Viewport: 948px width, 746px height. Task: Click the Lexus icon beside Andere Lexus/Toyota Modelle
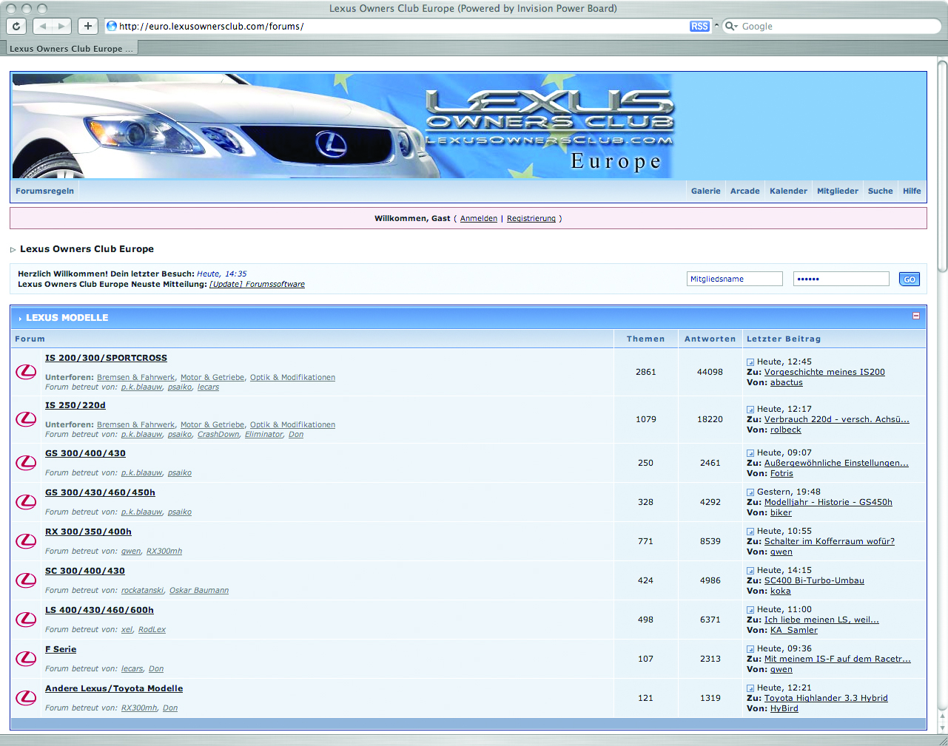[26, 697]
